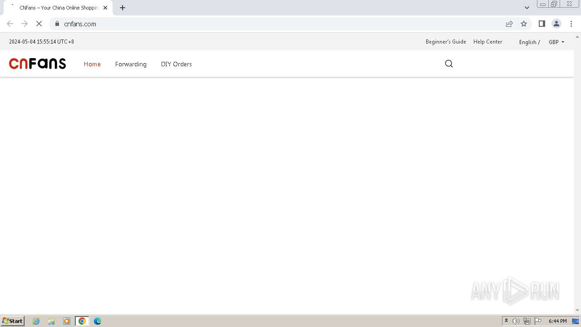Open the Windows Start menu
This screenshot has width=581, height=327.
13,321
